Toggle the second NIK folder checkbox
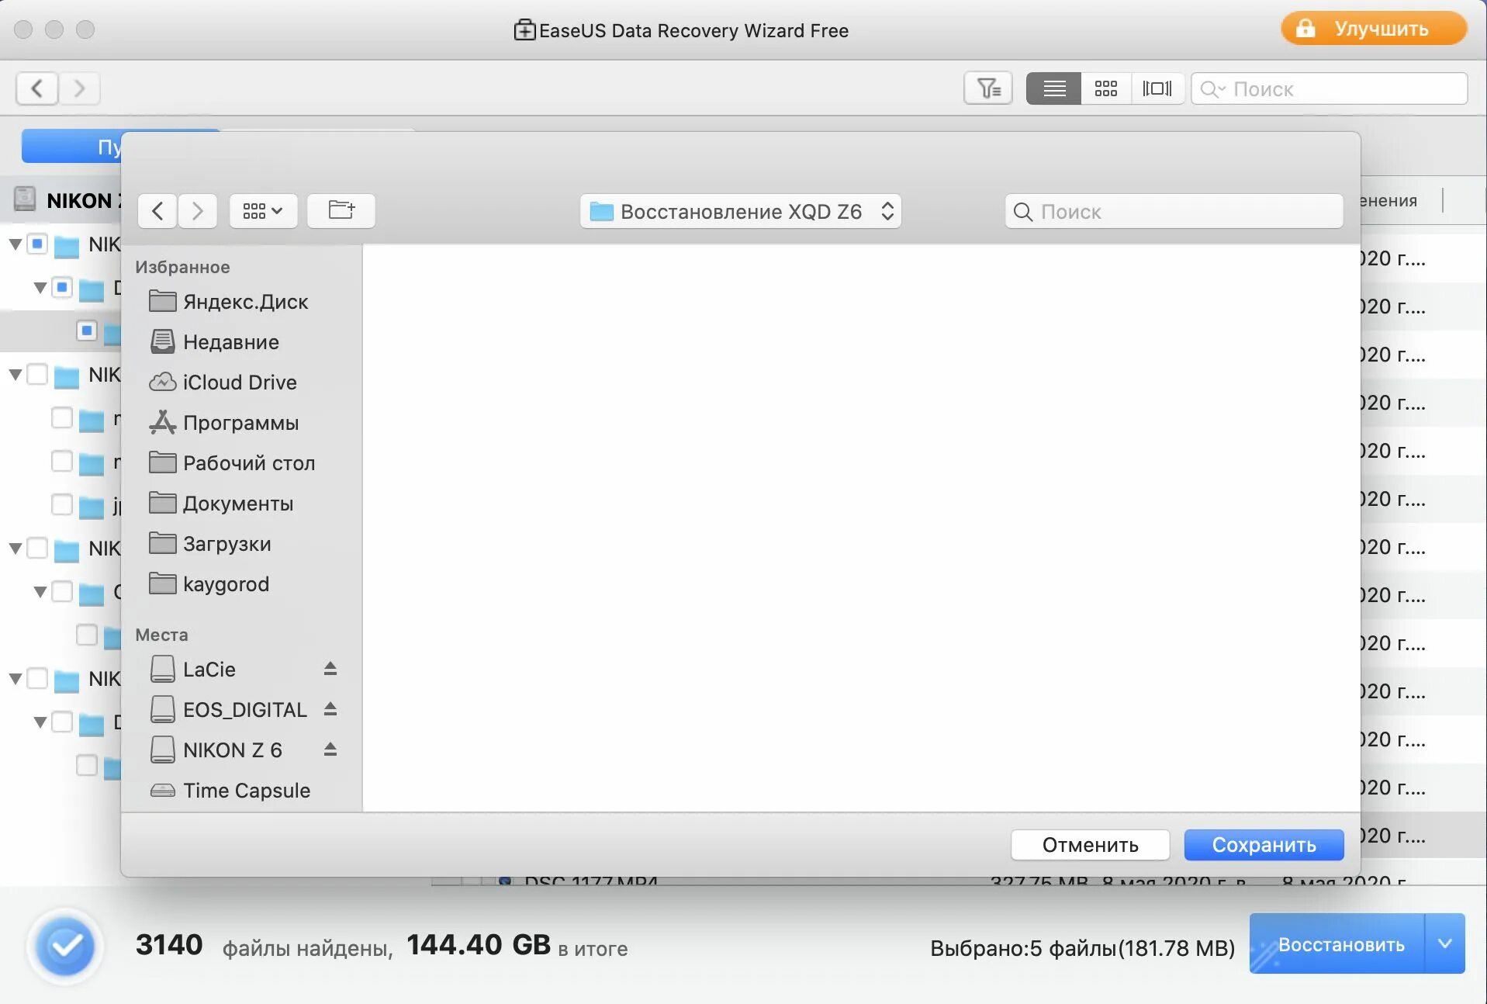1487x1004 pixels. tap(37, 374)
